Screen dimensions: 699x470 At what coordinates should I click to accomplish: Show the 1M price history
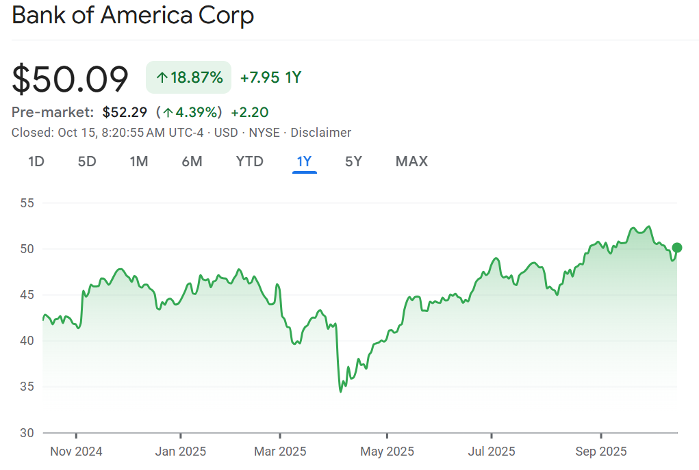(139, 161)
